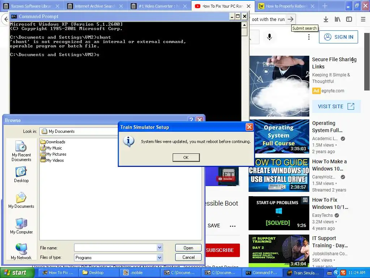Go to Desktop in Browse places bar

[x=21, y=174]
